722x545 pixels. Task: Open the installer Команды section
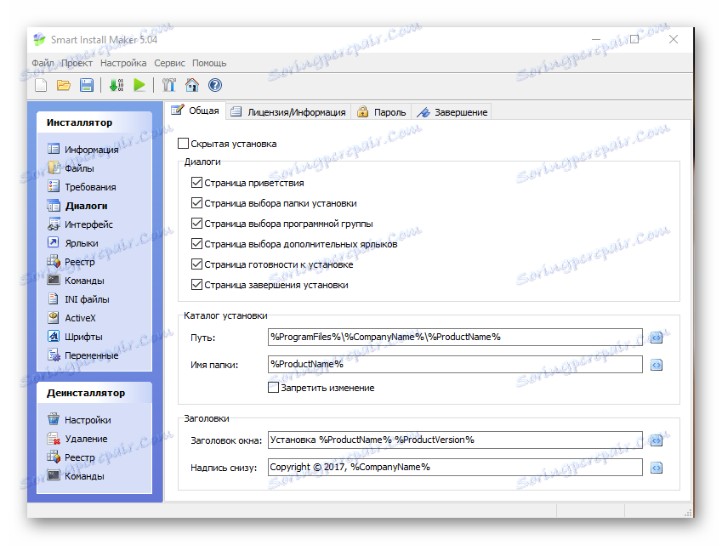click(x=76, y=281)
